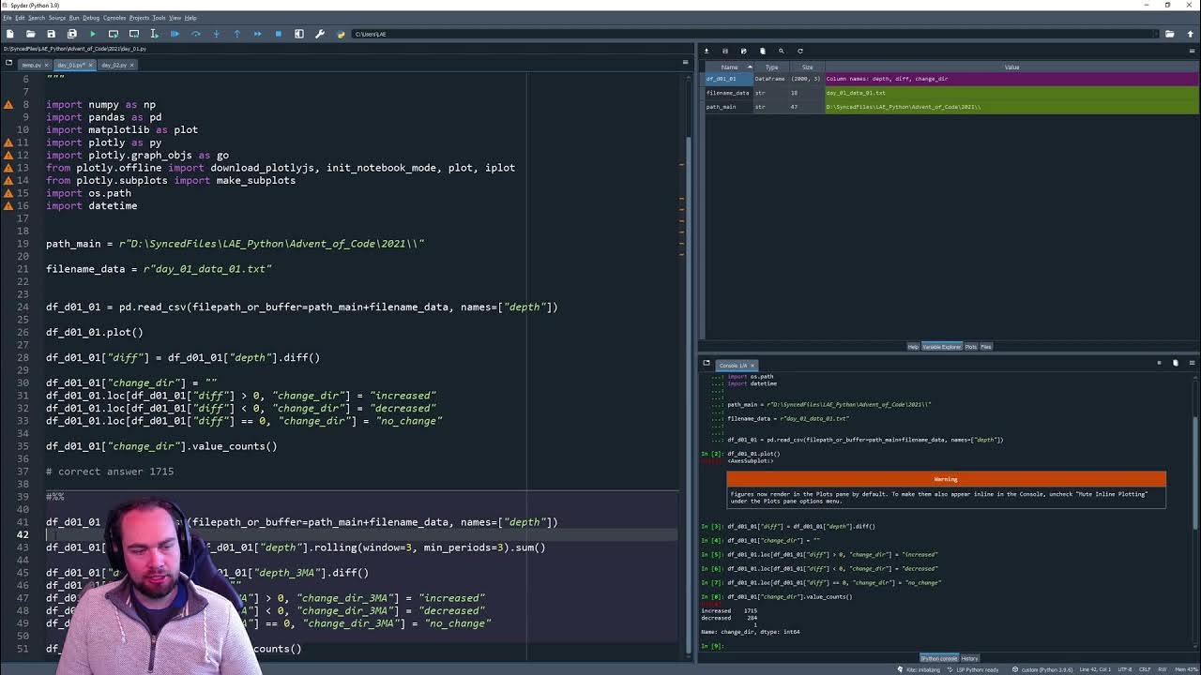Open the Source menu
The image size is (1201, 675).
[57, 18]
